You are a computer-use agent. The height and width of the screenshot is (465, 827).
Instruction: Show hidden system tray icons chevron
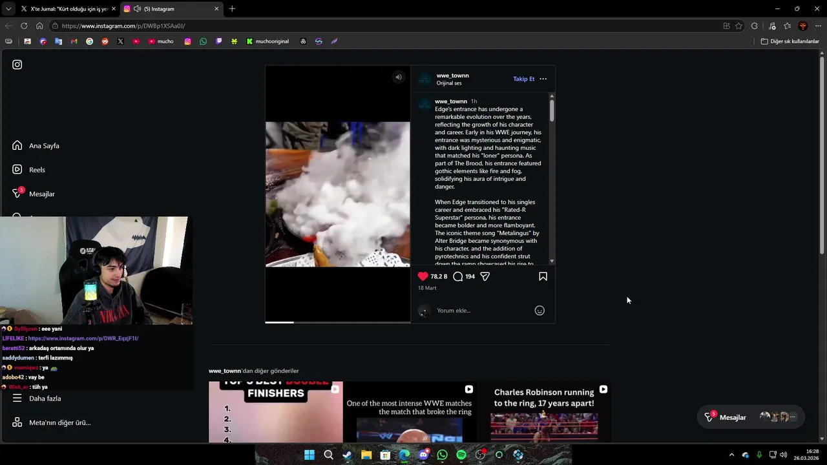[x=731, y=455]
